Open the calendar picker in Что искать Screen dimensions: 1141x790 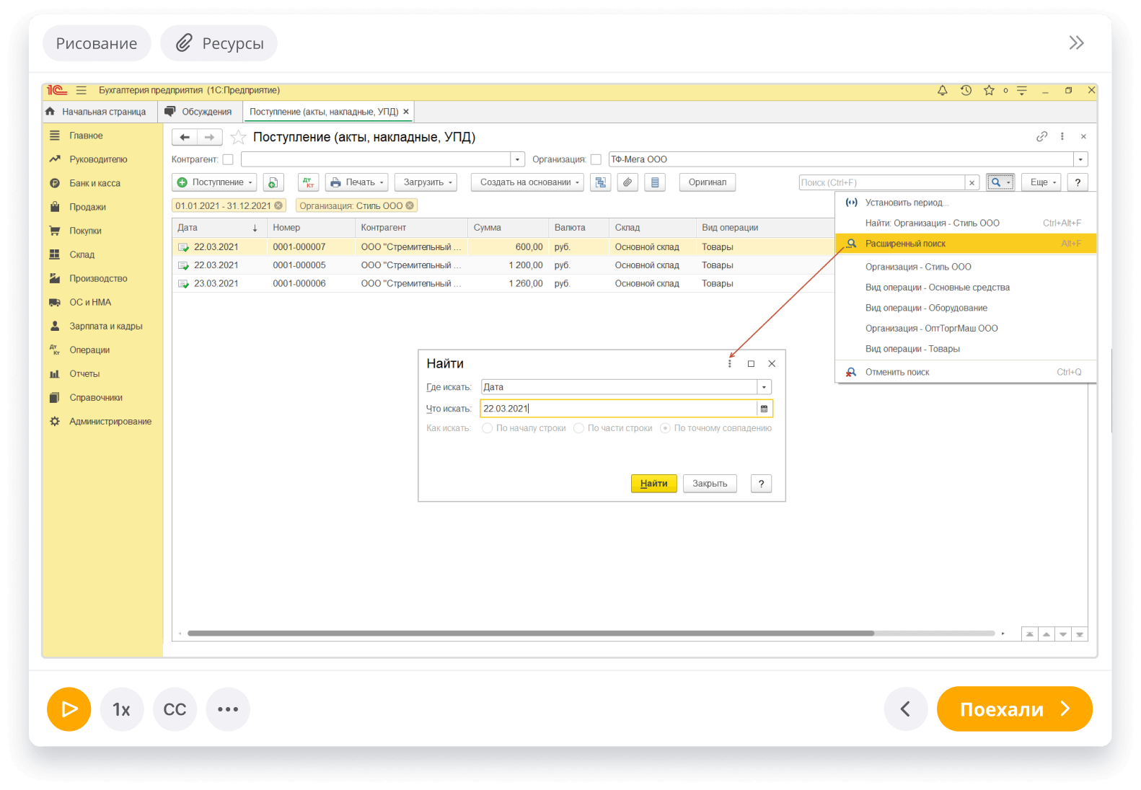click(765, 409)
